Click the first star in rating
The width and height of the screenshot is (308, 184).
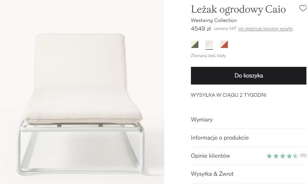coord(269,156)
